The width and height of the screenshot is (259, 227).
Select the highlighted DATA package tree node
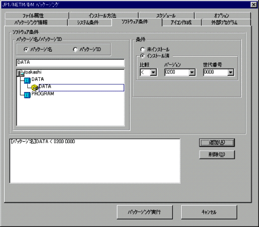tap(81, 87)
